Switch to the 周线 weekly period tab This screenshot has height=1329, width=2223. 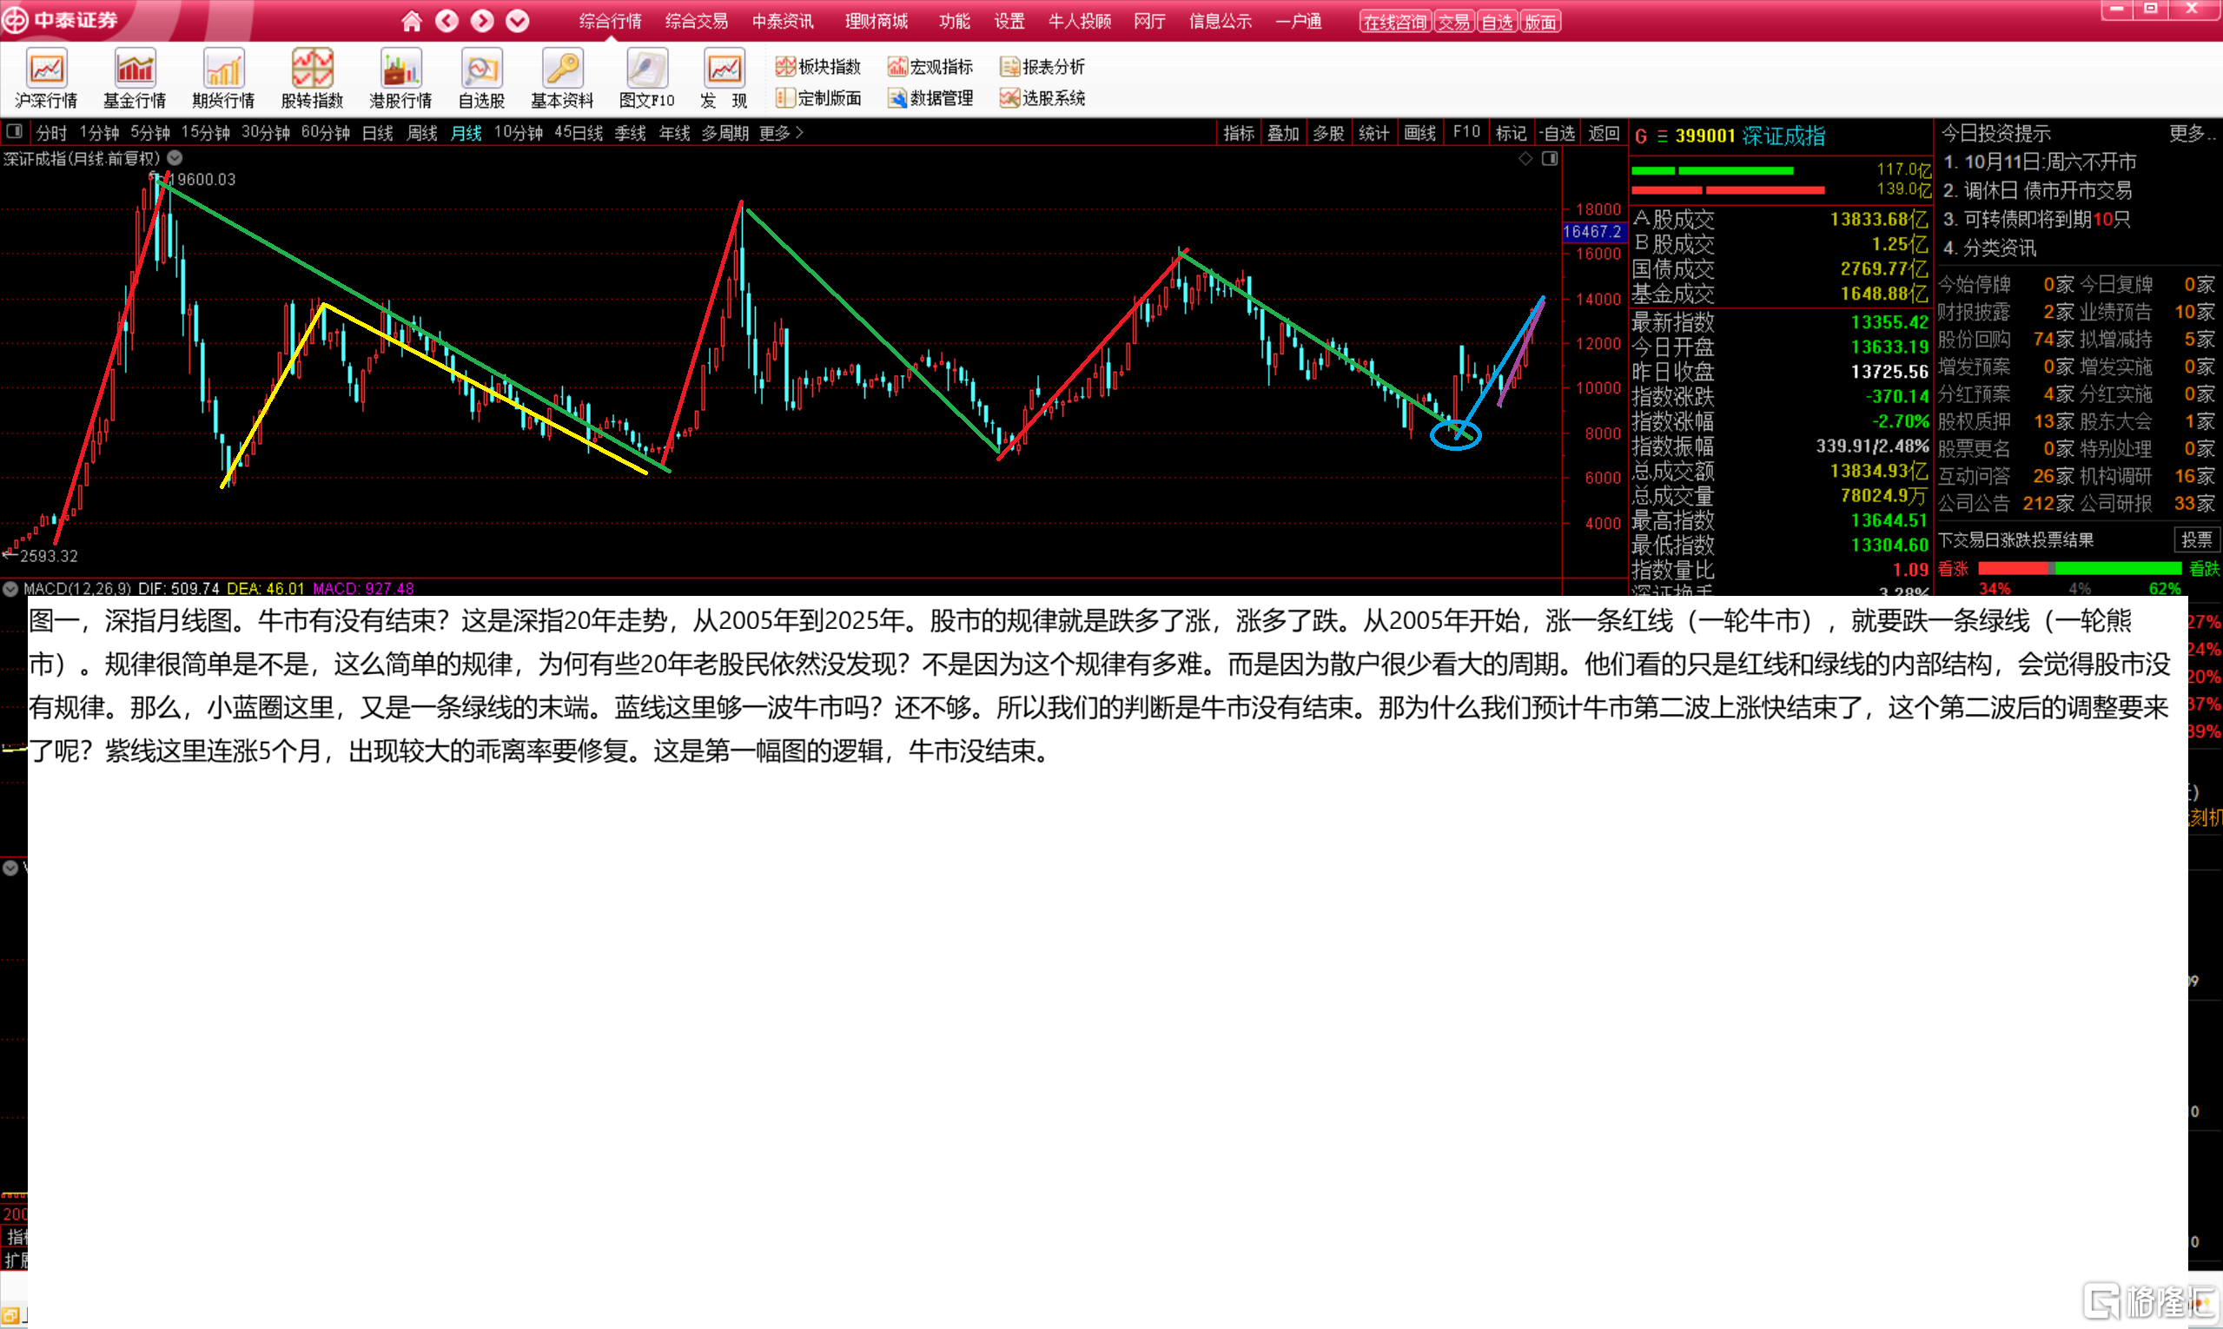click(x=422, y=133)
